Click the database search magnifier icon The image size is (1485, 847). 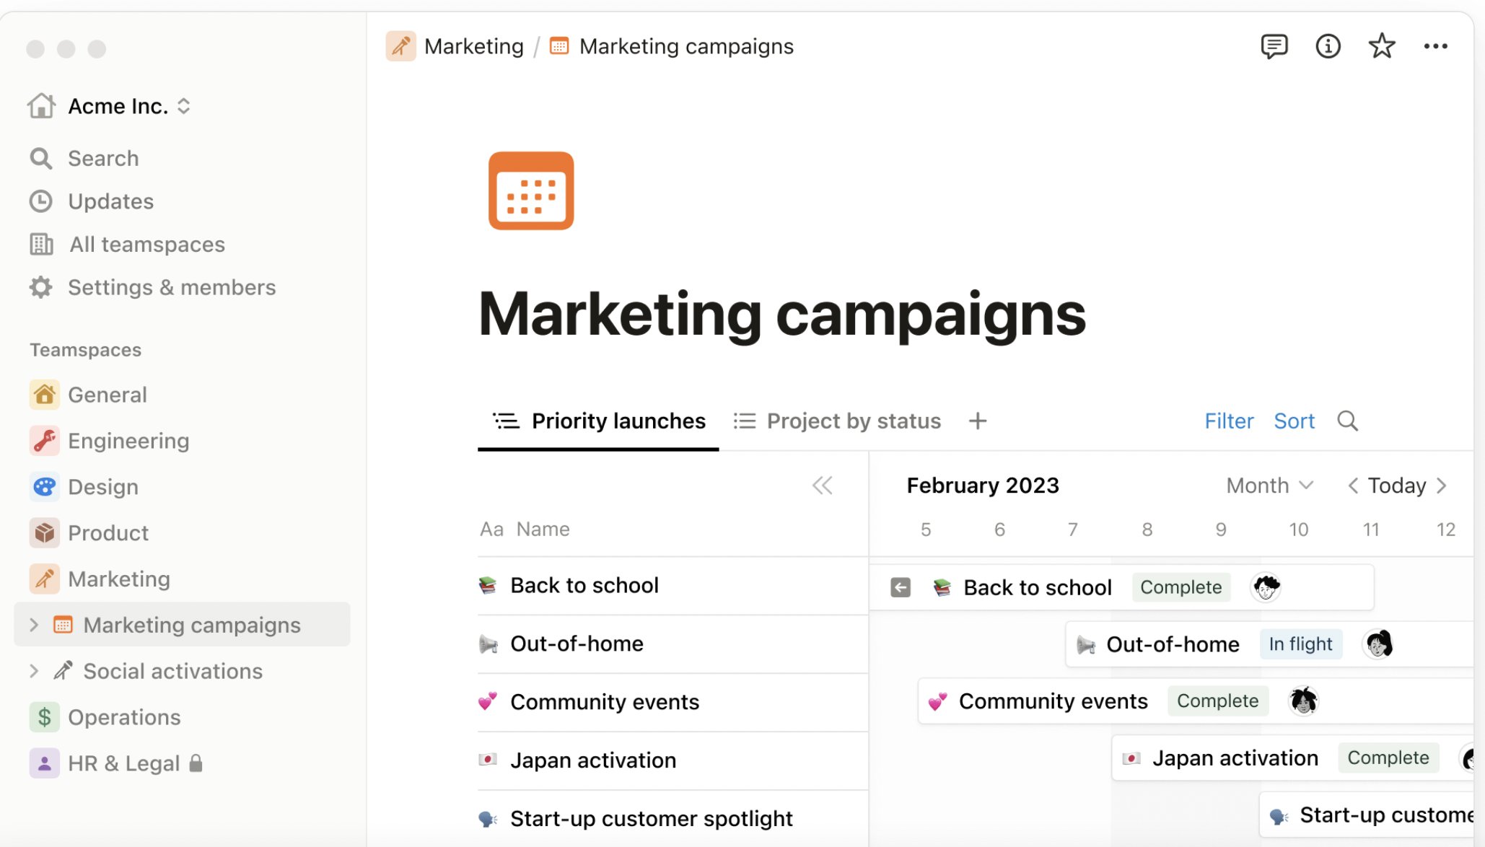point(1347,421)
